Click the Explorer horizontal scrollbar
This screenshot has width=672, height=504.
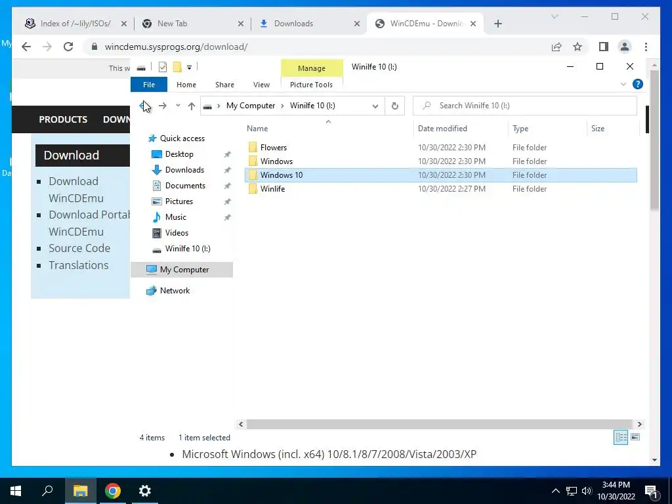pos(440,425)
